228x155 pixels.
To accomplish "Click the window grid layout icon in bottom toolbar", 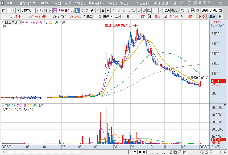I will coord(171,152).
